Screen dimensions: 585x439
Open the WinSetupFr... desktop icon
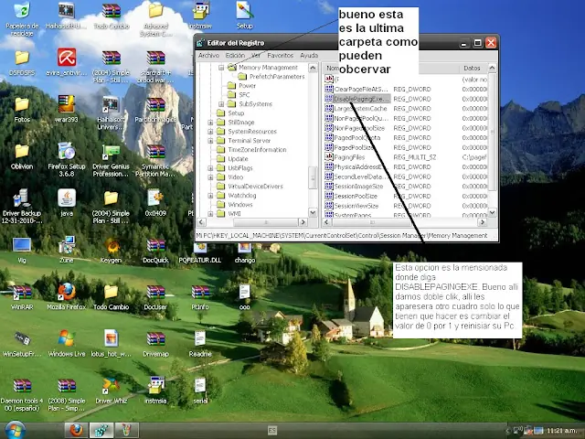22,344
